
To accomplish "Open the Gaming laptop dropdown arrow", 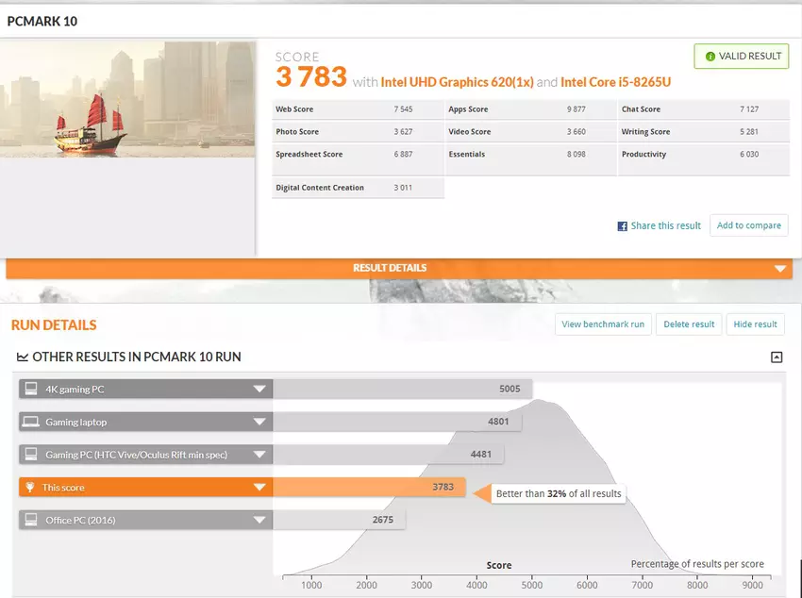I will coord(259,422).
